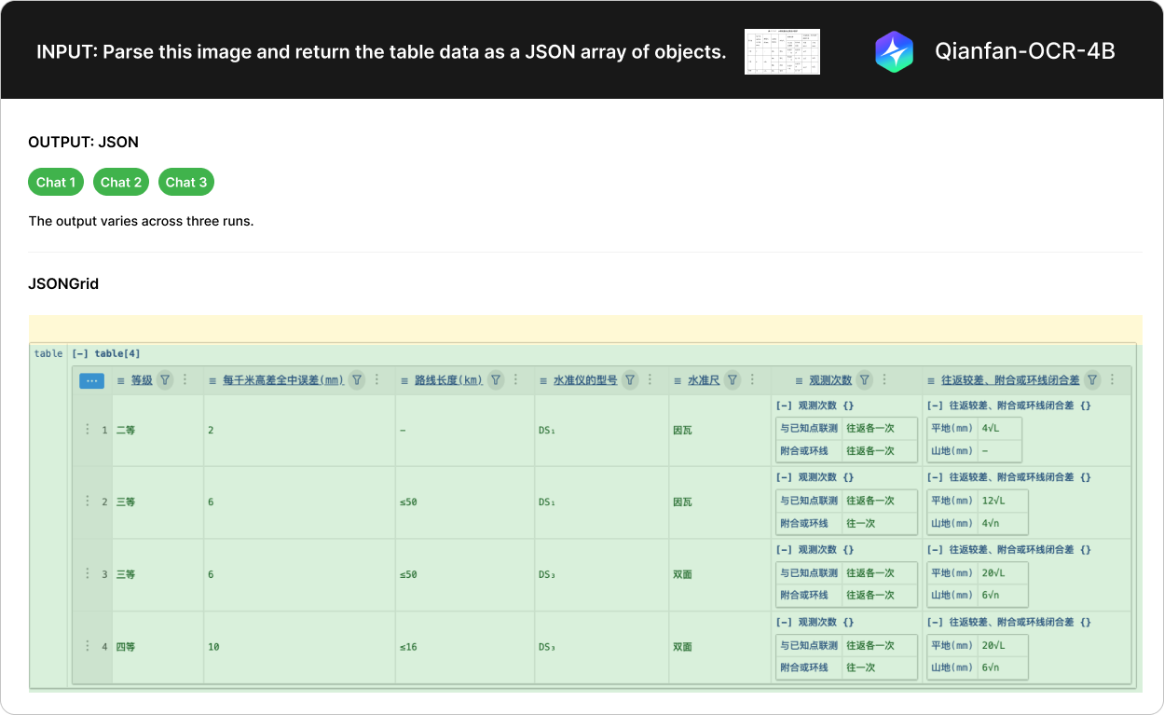Collapse 观测次数 object in row 1

coord(784,406)
